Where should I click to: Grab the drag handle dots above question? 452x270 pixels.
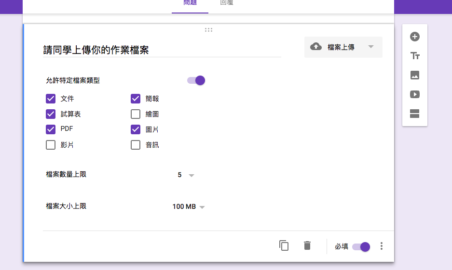pos(208,30)
